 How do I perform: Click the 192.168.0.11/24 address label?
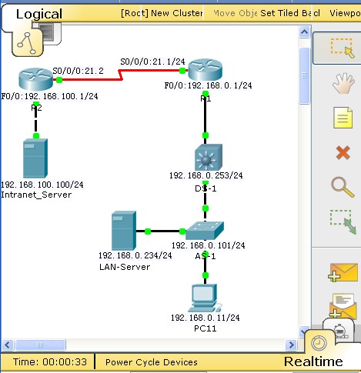pos(206,318)
